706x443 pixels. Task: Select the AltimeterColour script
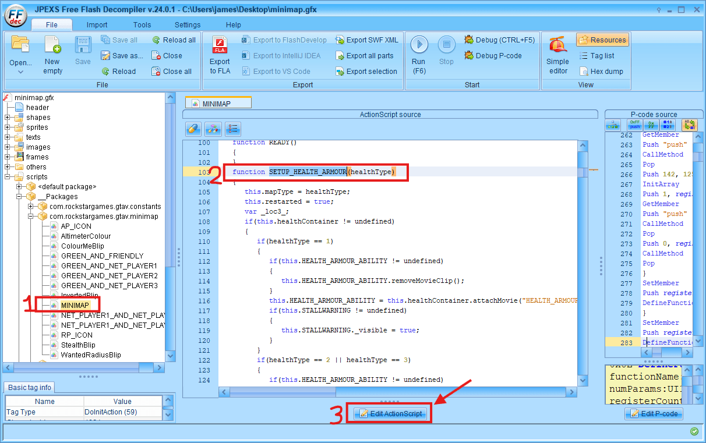pyautogui.click(x=86, y=236)
